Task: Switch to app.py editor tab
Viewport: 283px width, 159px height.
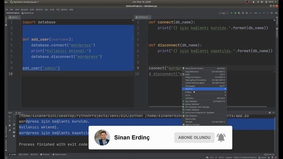Action: [x=14, y=17]
